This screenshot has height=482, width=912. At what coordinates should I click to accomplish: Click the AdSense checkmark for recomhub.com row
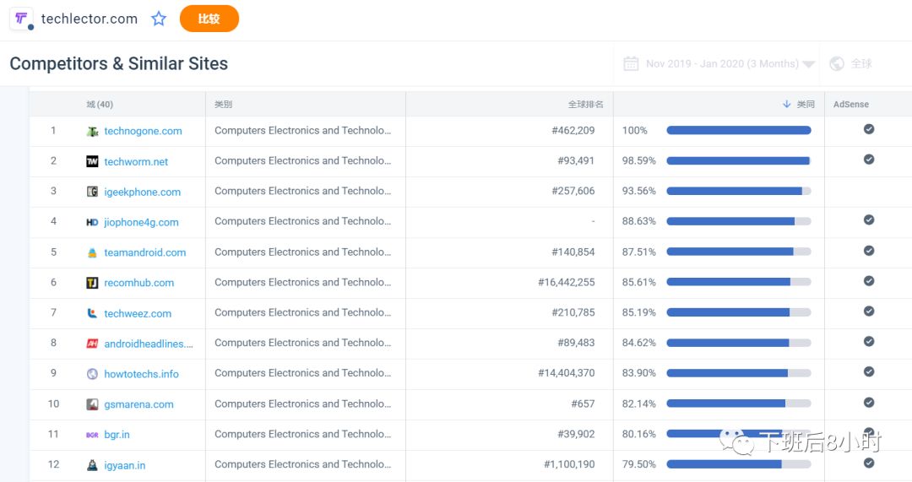click(x=869, y=281)
